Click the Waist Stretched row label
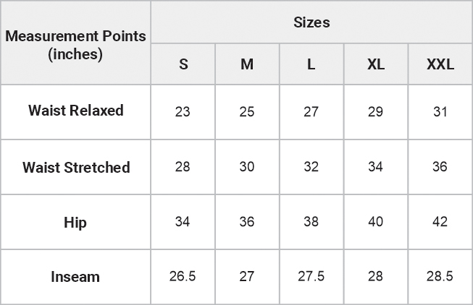This screenshot has height=305, width=473. (75, 167)
